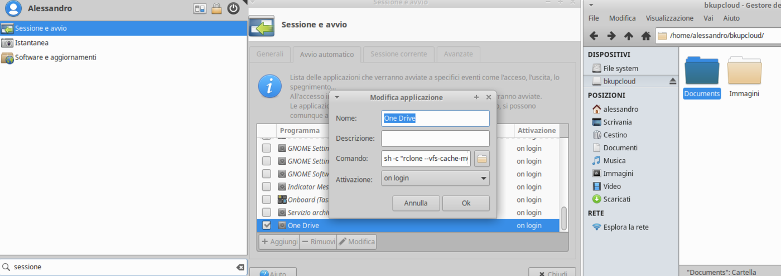The image size is (781, 276).
Task: Open the Visualizzazione menu
Action: 670,18
